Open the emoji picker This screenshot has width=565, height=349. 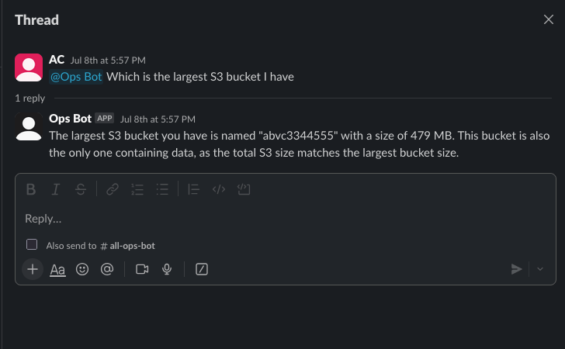click(82, 269)
